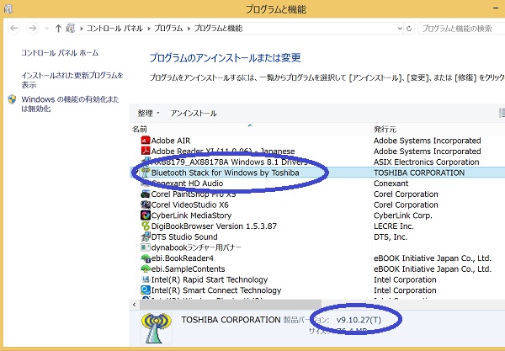The height and width of the screenshot is (351, 505).
Task: Select コントロール パネル breadcrumb
Action: [x=114, y=29]
